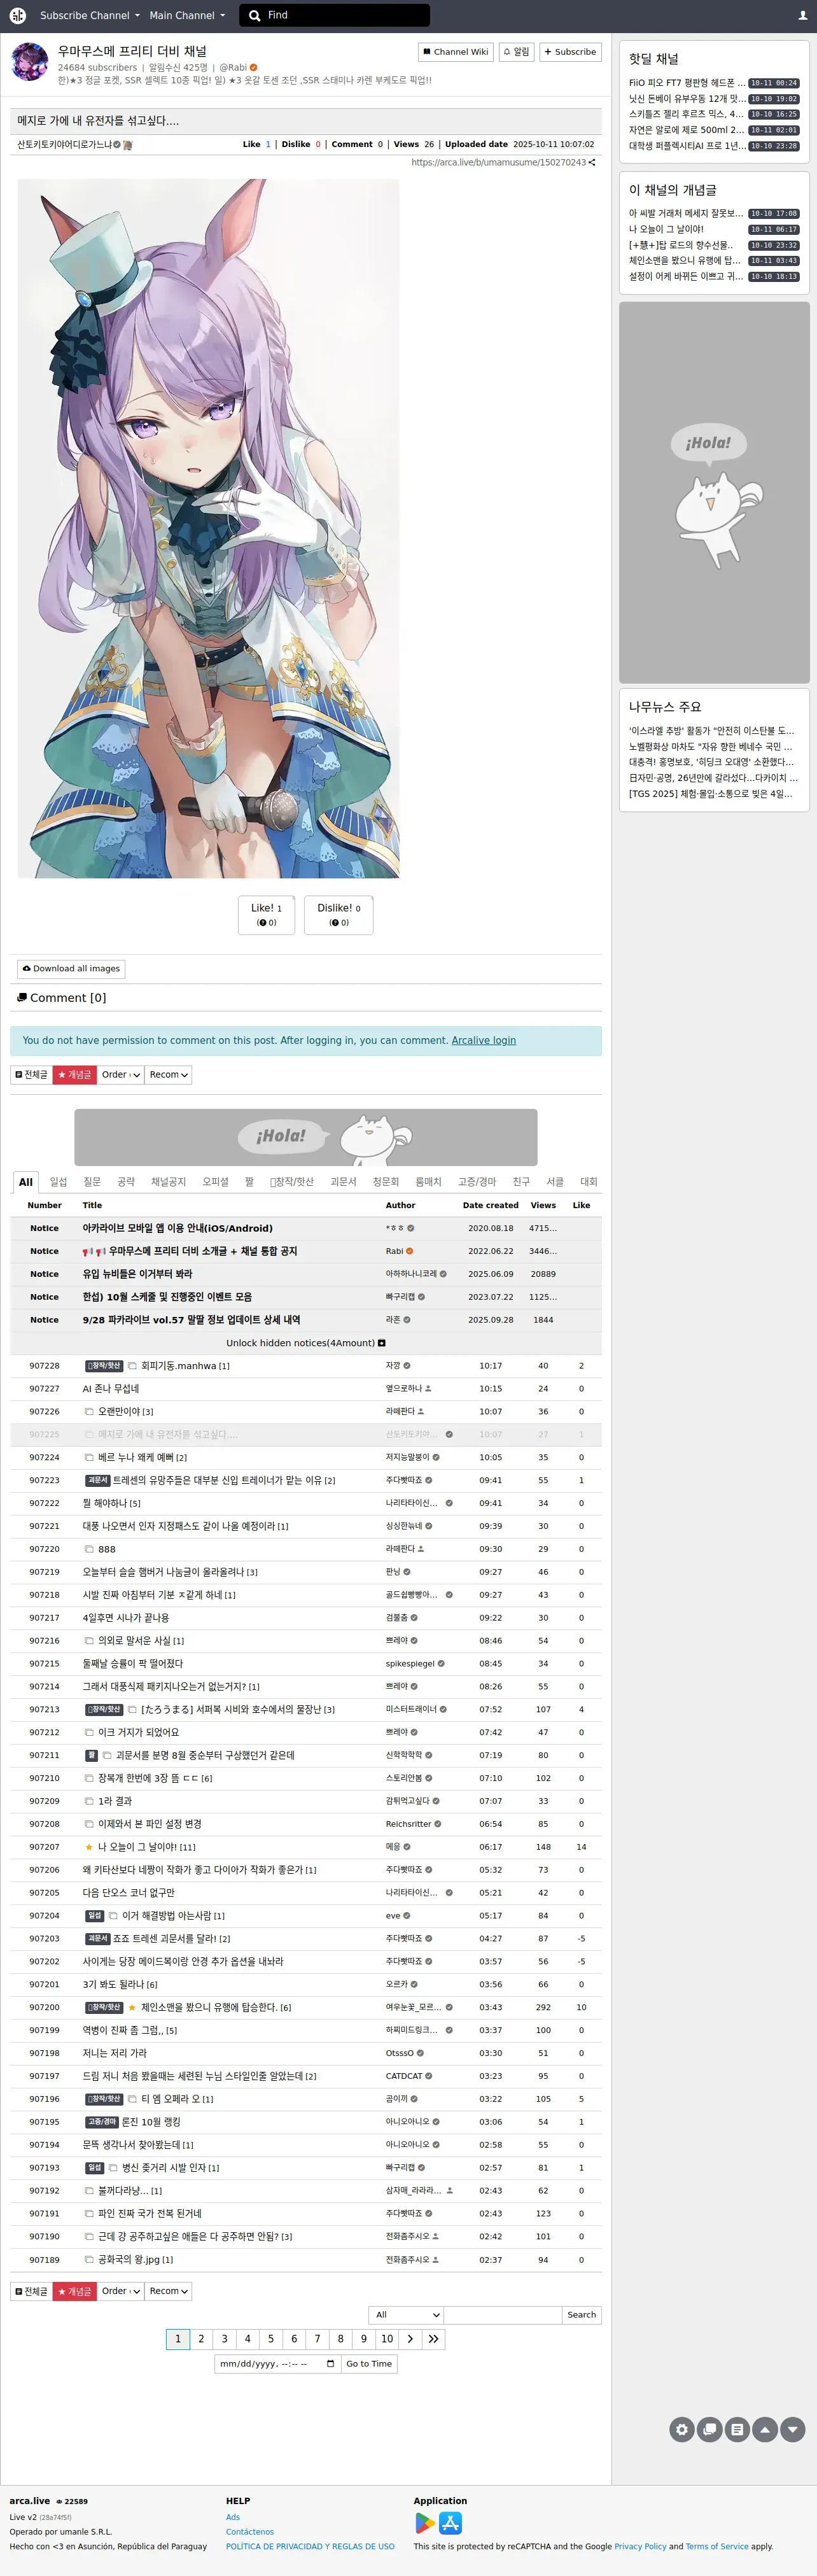Select the 고증/경마 category tab
Image resolution: width=817 pixels, height=2576 pixels.
[x=477, y=1182]
